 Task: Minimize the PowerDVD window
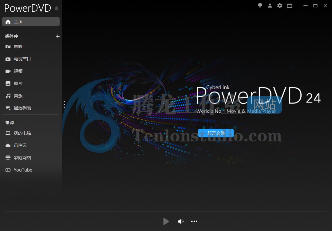coord(305,6)
